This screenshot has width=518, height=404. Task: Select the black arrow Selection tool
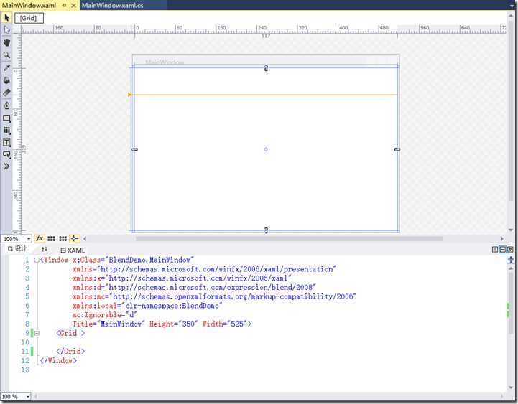(x=6, y=17)
